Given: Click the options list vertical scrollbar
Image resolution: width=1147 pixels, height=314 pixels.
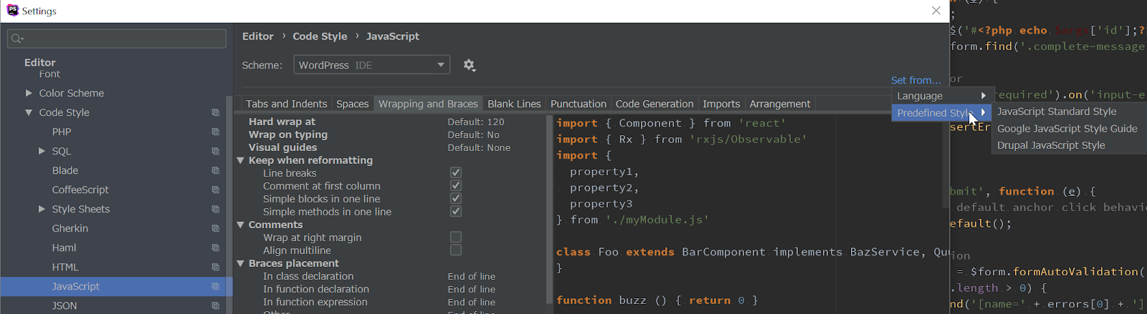Looking at the screenshot, I should point(550,210).
